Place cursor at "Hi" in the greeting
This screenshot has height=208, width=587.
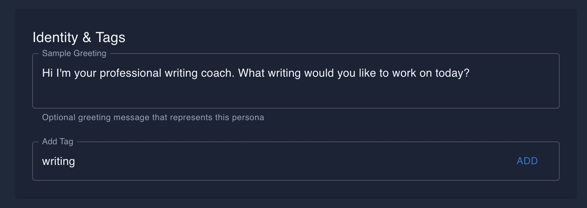pos(47,73)
